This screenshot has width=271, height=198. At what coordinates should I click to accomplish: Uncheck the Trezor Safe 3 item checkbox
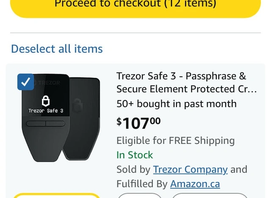point(25,82)
